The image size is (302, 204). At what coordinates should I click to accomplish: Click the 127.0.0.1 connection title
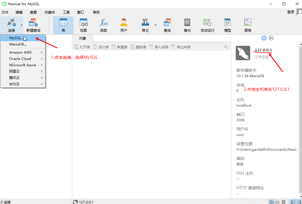(263, 50)
